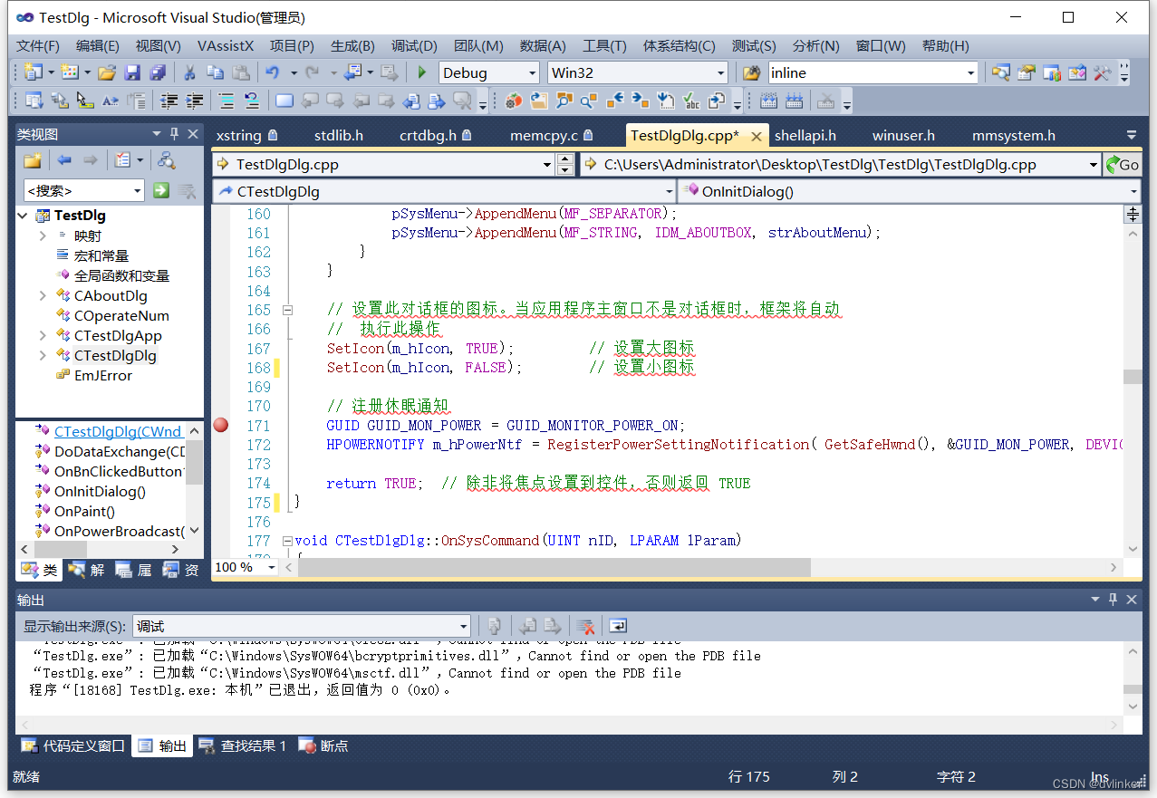Uncomment the selected lines
Screen dimensions: 1157x798
pos(252,101)
